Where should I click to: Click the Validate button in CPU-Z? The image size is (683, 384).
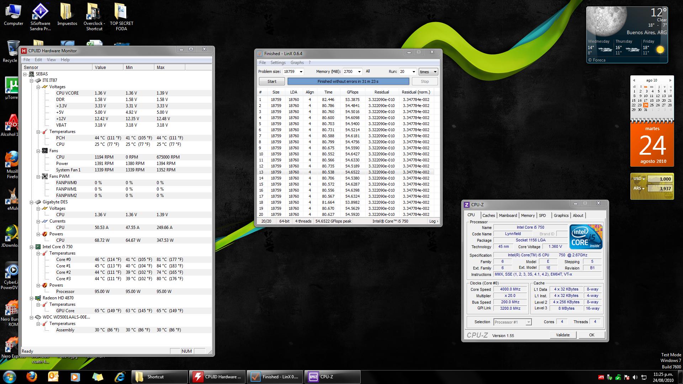coord(563,335)
